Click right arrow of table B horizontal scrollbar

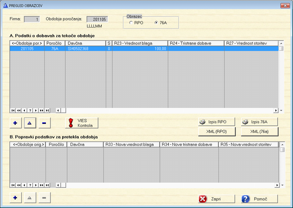click(277, 185)
